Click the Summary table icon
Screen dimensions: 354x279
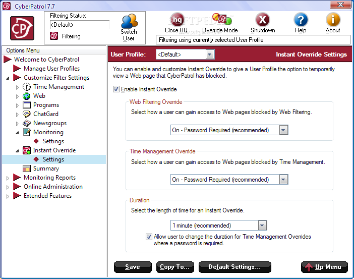tap(27, 169)
